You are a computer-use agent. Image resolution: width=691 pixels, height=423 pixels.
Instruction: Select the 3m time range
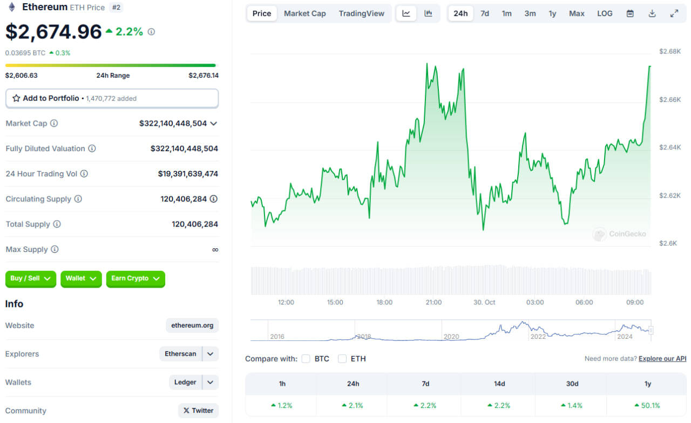point(530,13)
